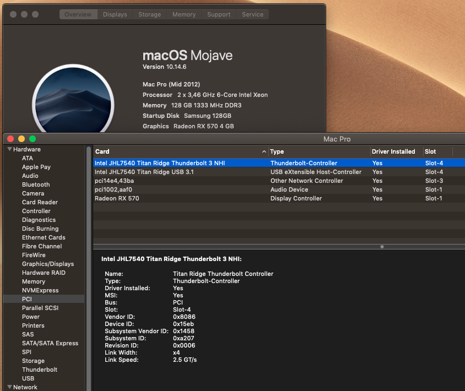Collapse the Network section in sidebar
This screenshot has height=391, width=465.
(x=9, y=387)
